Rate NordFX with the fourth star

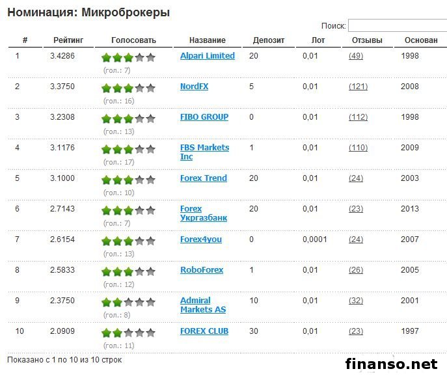point(140,88)
